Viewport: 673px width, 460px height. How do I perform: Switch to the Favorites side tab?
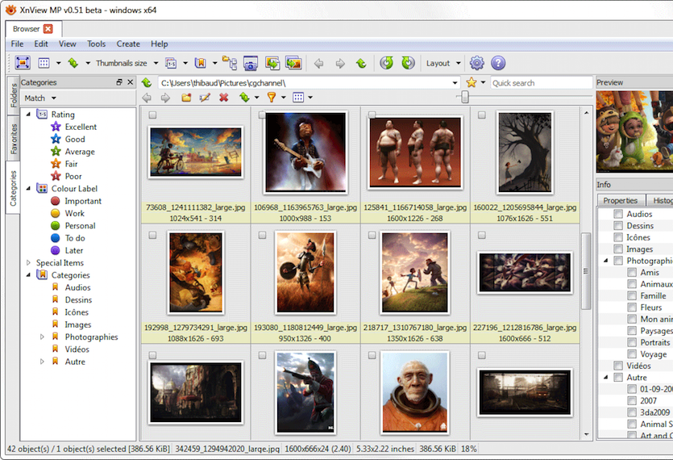pos(14,139)
